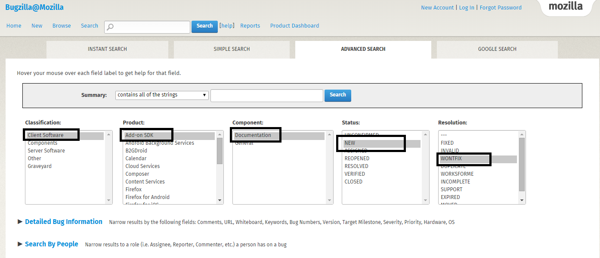Select Documentation component
The image size is (600, 258).
pyautogui.click(x=278, y=135)
